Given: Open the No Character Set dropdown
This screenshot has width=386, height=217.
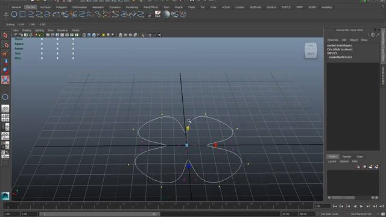Looking at the screenshot, I should pyautogui.click(x=361, y=214).
